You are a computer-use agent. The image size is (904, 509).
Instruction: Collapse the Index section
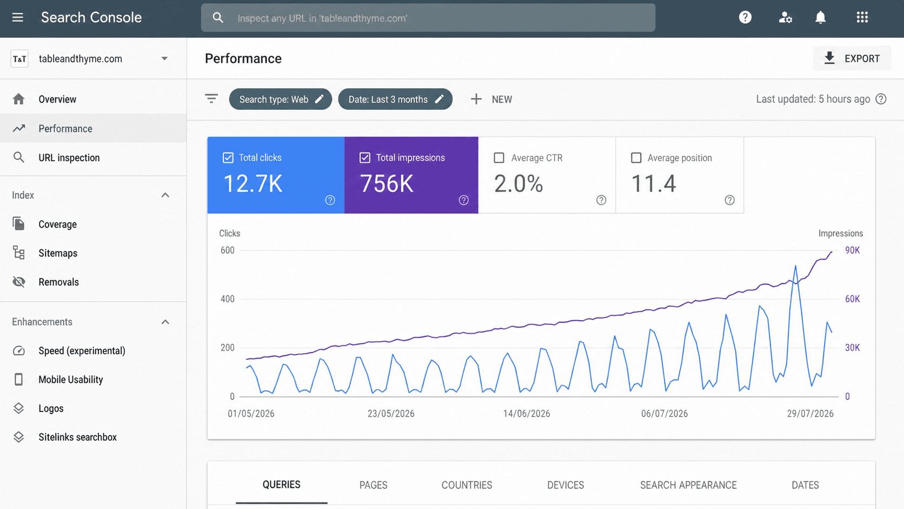(165, 195)
